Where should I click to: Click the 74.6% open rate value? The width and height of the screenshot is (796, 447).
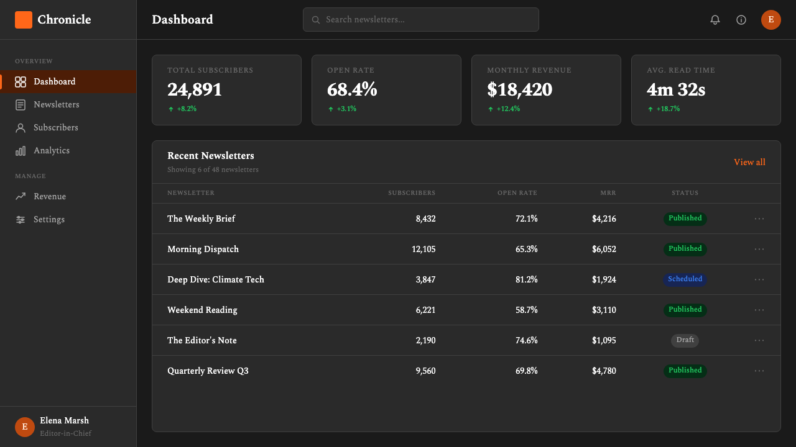pyautogui.click(x=527, y=340)
